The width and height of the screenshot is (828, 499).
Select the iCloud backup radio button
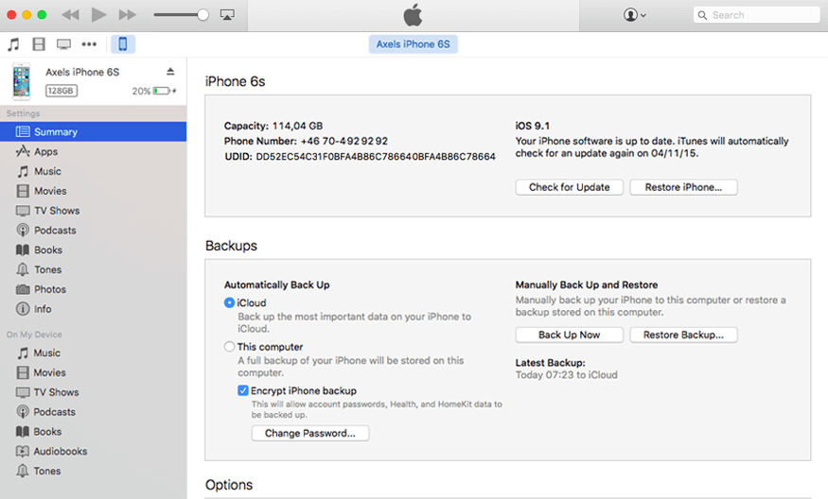(x=229, y=303)
